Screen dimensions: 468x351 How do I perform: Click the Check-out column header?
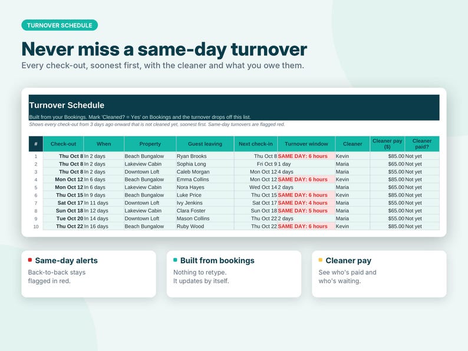point(63,144)
